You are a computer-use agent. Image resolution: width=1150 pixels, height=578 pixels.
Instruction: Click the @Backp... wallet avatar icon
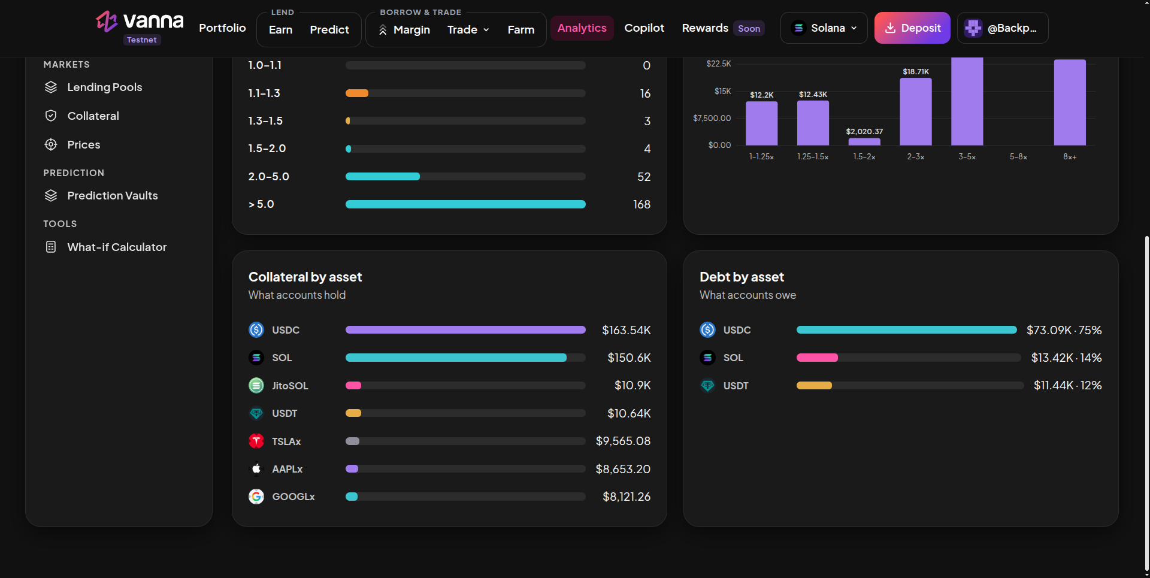click(x=973, y=28)
